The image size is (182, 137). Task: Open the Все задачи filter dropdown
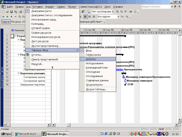coord(118,17)
